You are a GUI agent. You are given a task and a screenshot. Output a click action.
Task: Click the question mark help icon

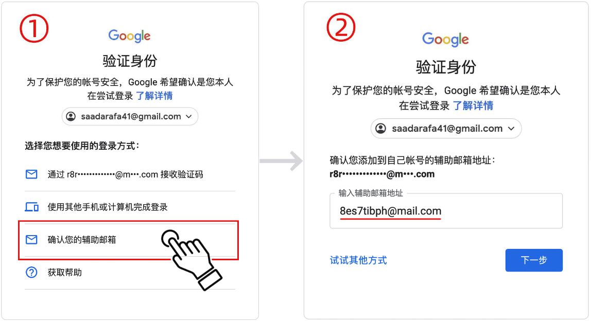[31, 272]
